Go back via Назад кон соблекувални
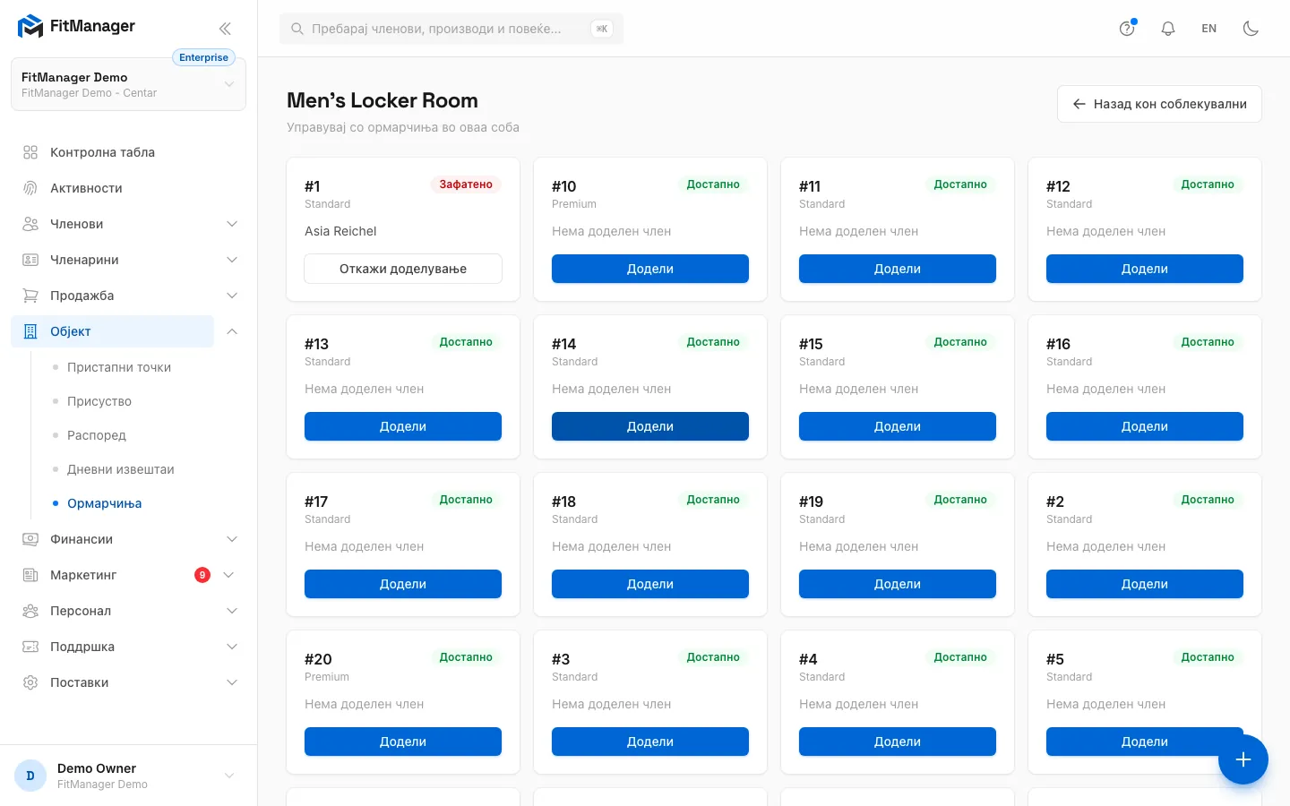This screenshot has width=1290, height=806. (x=1159, y=104)
